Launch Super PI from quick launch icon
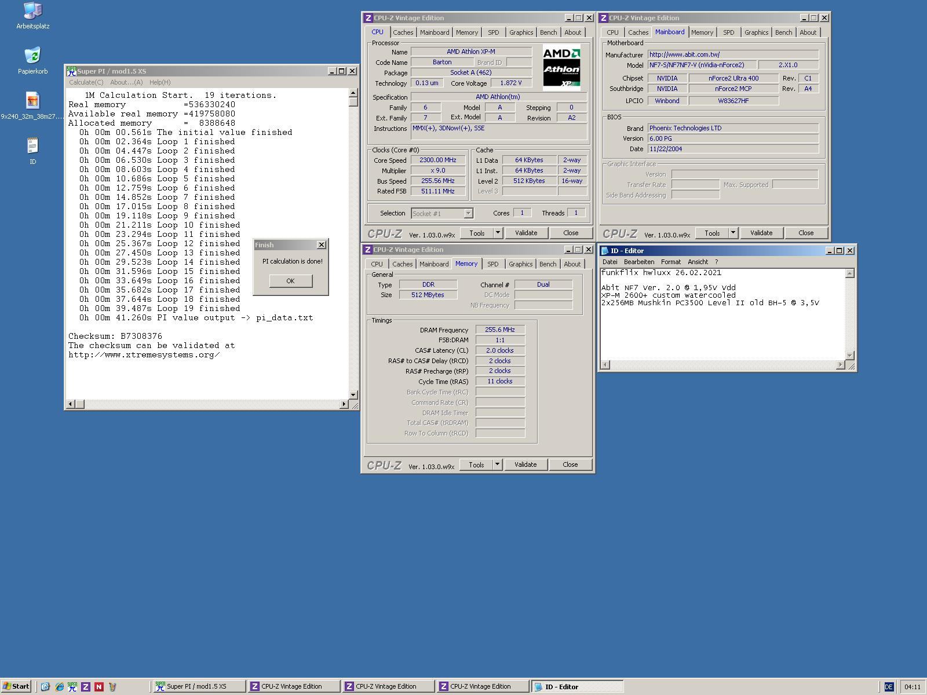Image resolution: width=927 pixels, height=695 pixels. [72, 687]
